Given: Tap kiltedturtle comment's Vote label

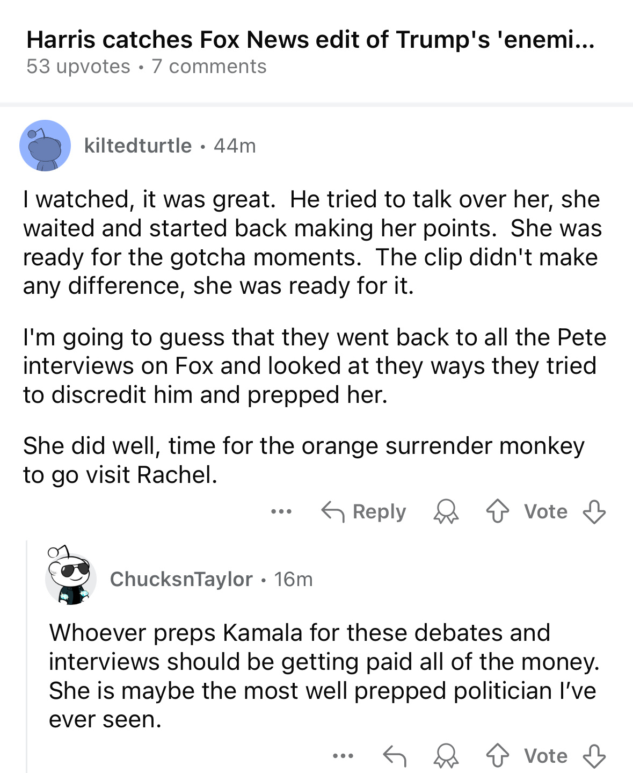Looking at the screenshot, I should 545,511.
